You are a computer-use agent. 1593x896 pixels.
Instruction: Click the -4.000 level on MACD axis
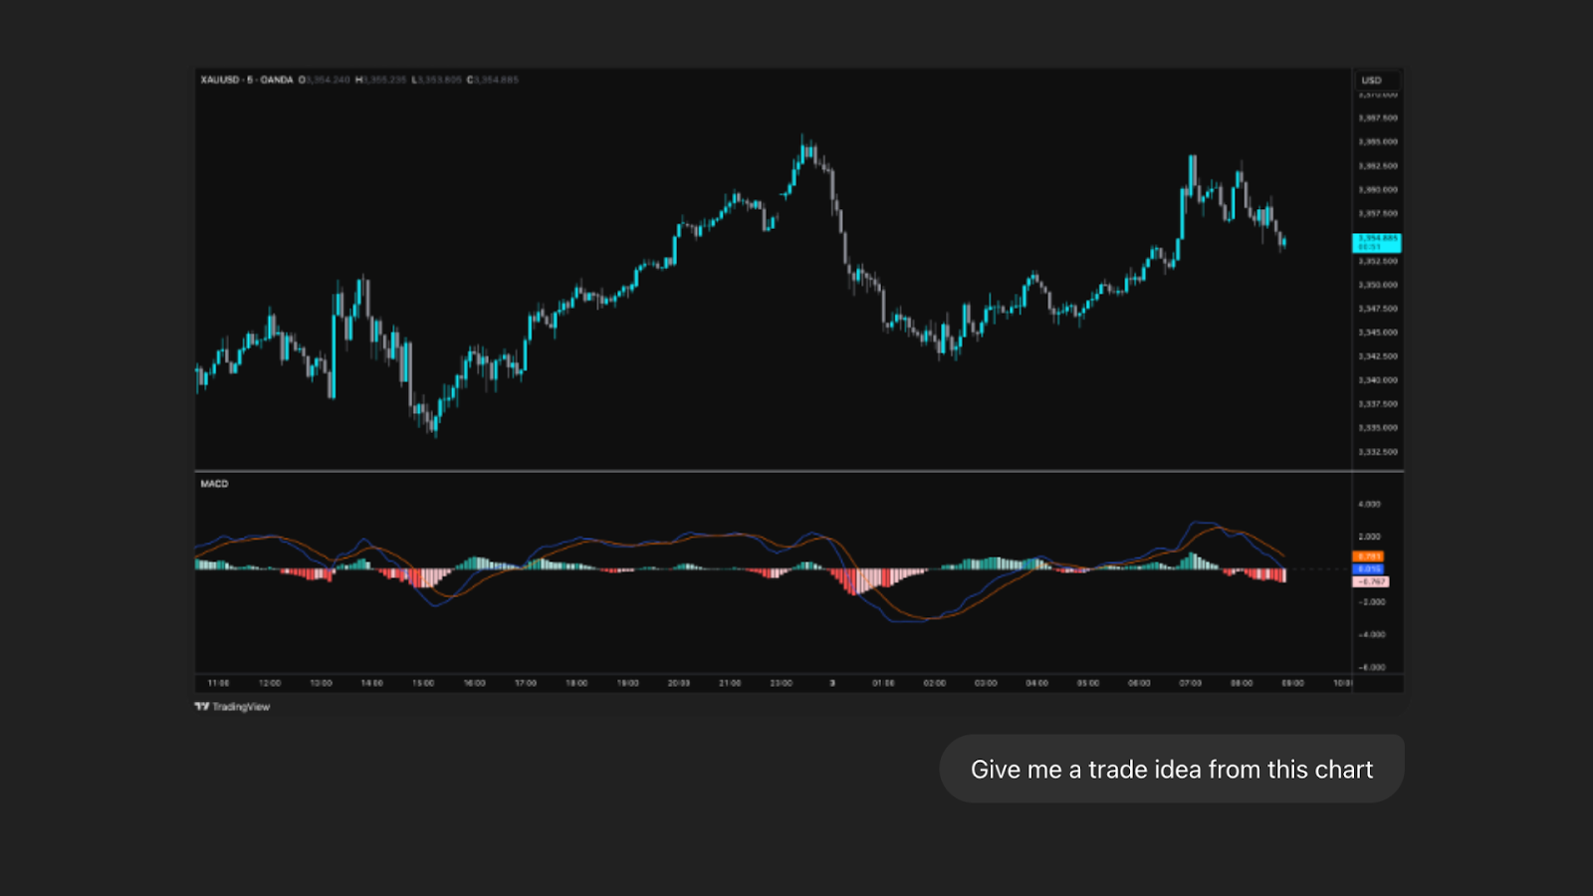[x=1372, y=634]
